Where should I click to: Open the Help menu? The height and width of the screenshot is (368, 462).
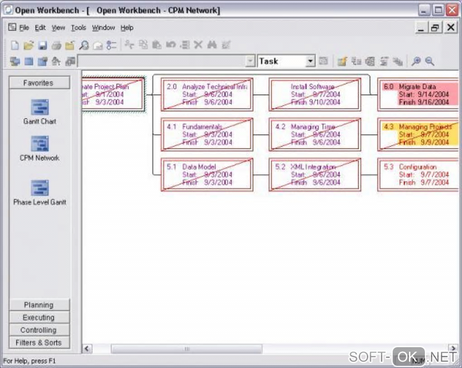pos(127,28)
